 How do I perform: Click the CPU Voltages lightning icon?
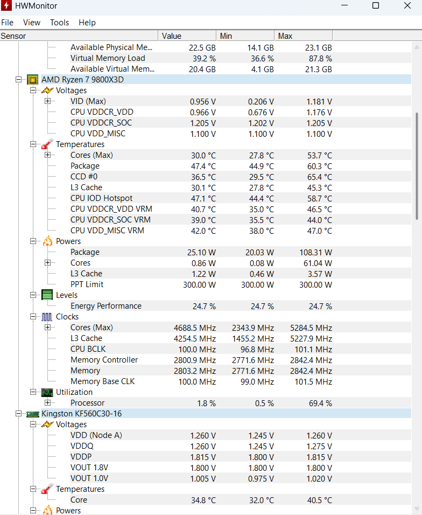tap(47, 91)
